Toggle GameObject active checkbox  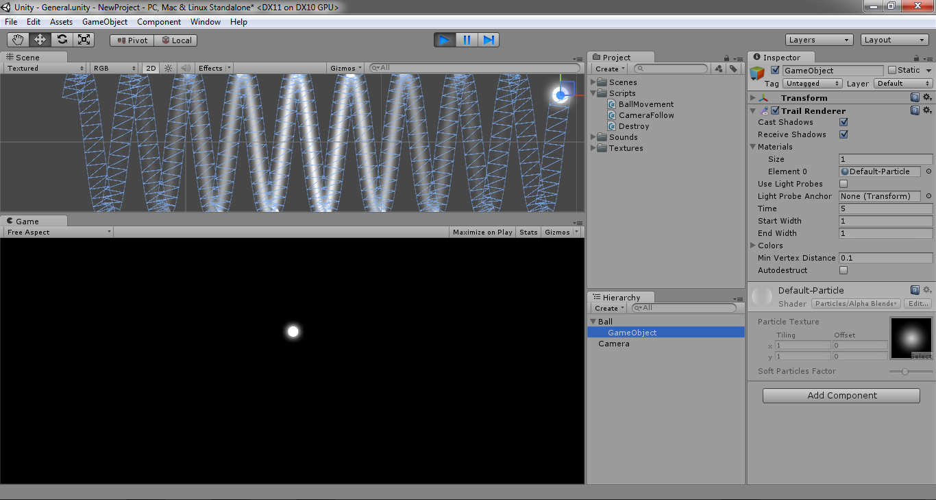[775, 70]
